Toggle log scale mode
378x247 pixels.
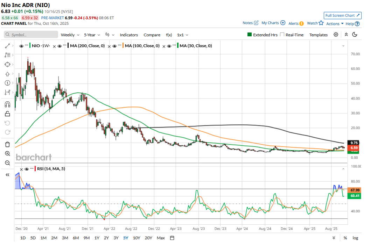[355, 238]
